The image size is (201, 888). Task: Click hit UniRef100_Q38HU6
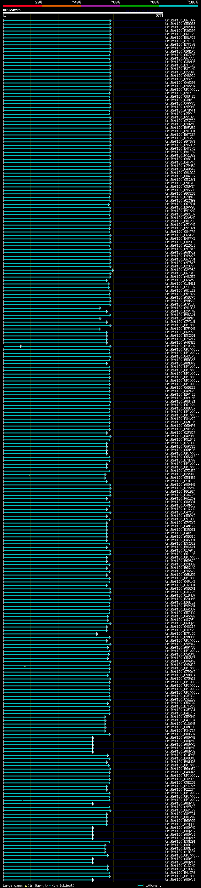tap(180, 62)
